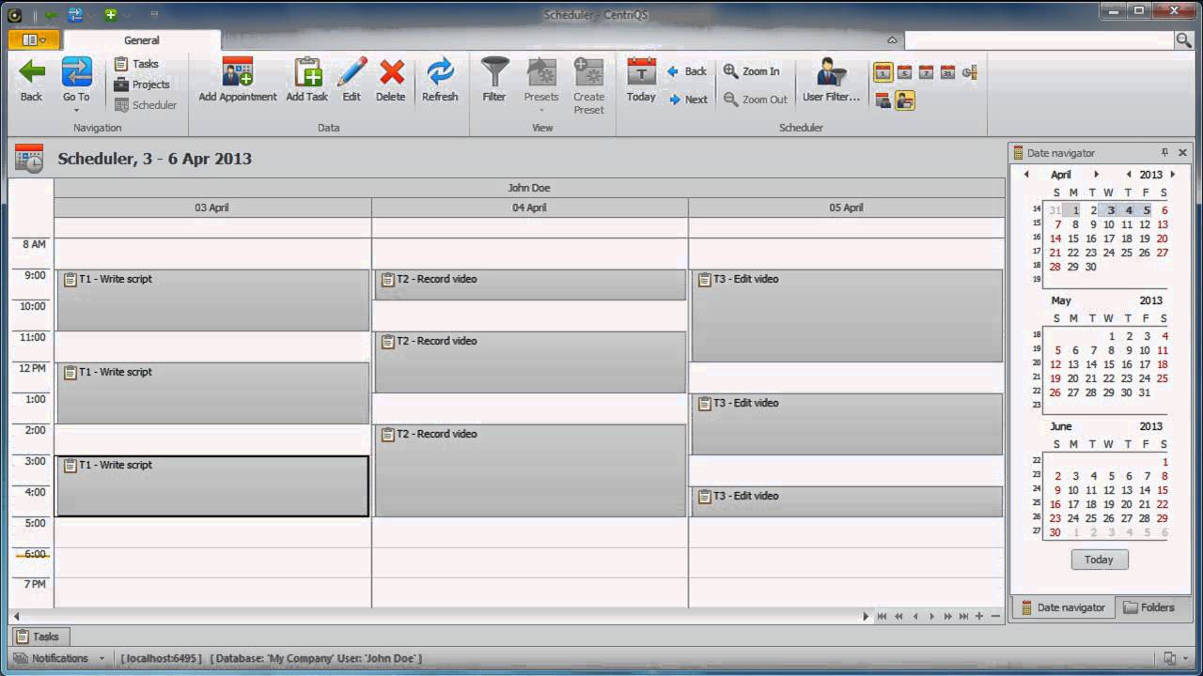1203x676 pixels.
Task: Click the Add Task icon
Action: (x=307, y=80)
